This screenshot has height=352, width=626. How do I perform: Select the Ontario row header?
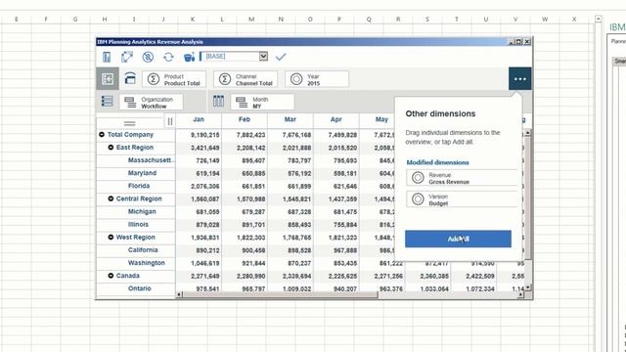click(x=139, y=288)
